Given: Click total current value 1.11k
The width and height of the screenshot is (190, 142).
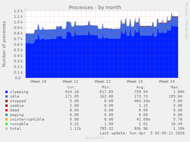Looking at the screenshot, I should point(75,129).
